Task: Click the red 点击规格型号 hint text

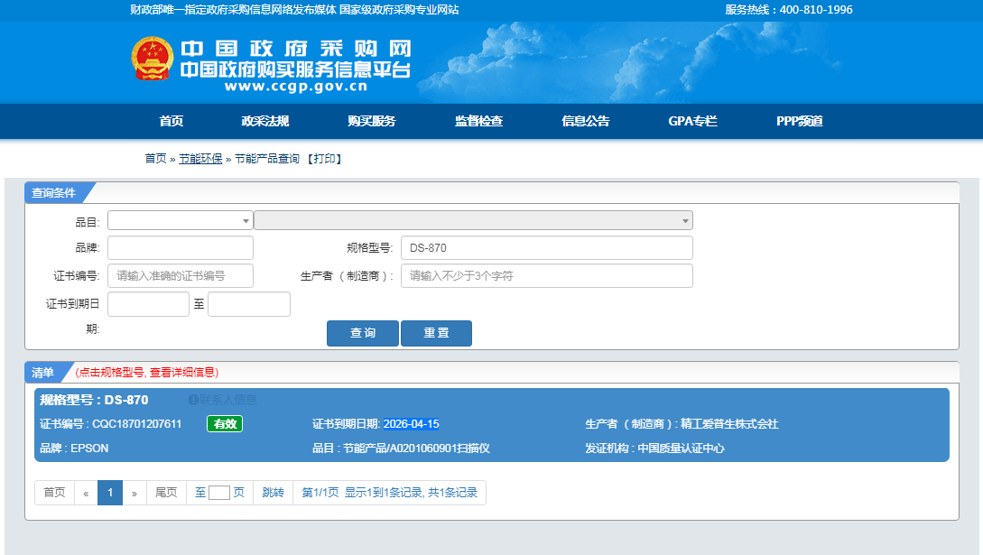Action: (x=147, y=373)
